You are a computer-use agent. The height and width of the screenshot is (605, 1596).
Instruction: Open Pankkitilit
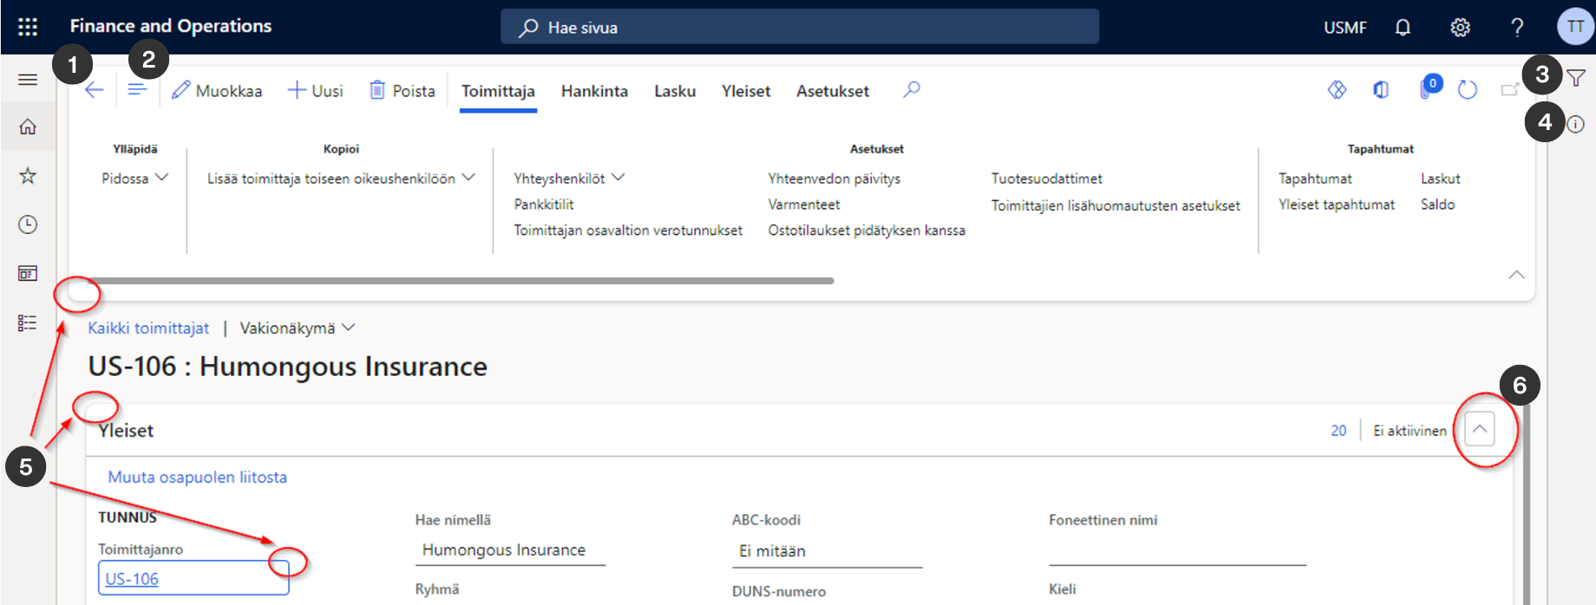tap(544, 204)
